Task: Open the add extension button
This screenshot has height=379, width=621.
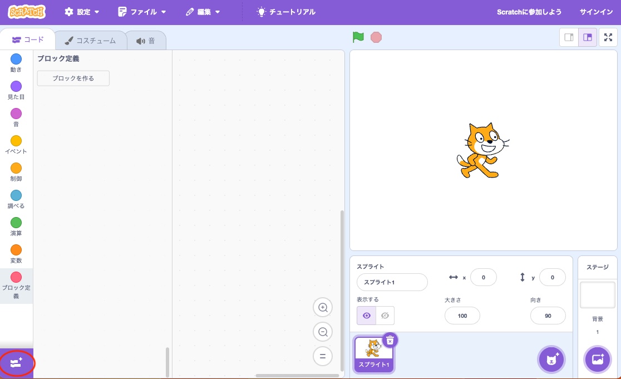Action: point(16,363)
